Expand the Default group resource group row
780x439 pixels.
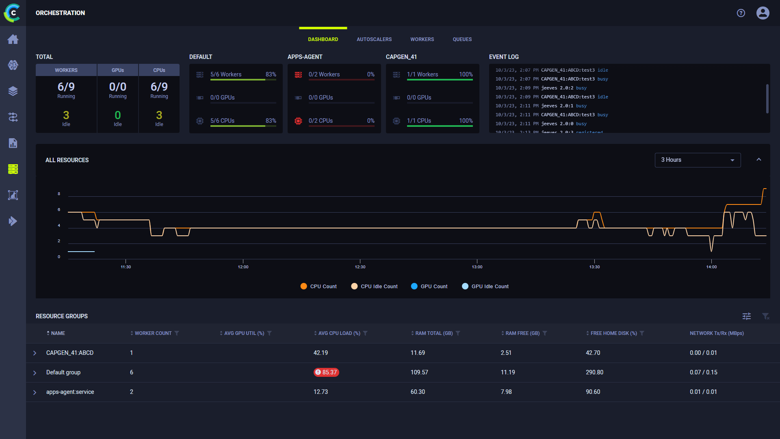[x=34, y=372]
